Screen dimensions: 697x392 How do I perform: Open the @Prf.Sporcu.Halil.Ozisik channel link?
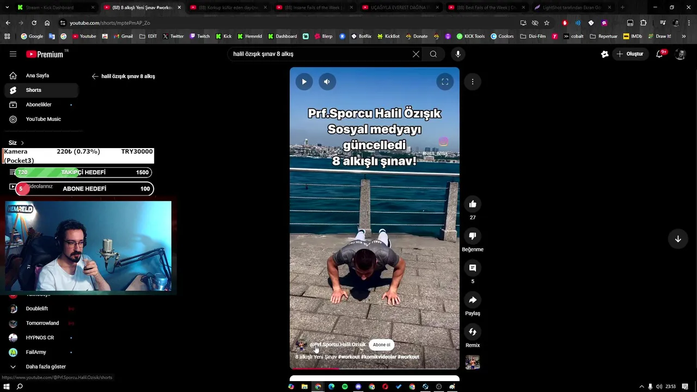click(x=338, y=345)
